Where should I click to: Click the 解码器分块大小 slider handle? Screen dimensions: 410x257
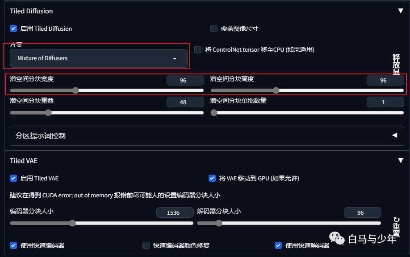click(x=219, y=223)
